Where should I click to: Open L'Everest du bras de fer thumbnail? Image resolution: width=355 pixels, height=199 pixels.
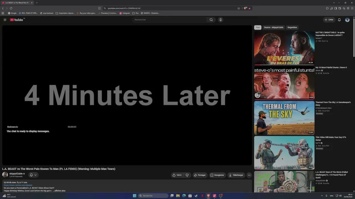pos(284,48)
